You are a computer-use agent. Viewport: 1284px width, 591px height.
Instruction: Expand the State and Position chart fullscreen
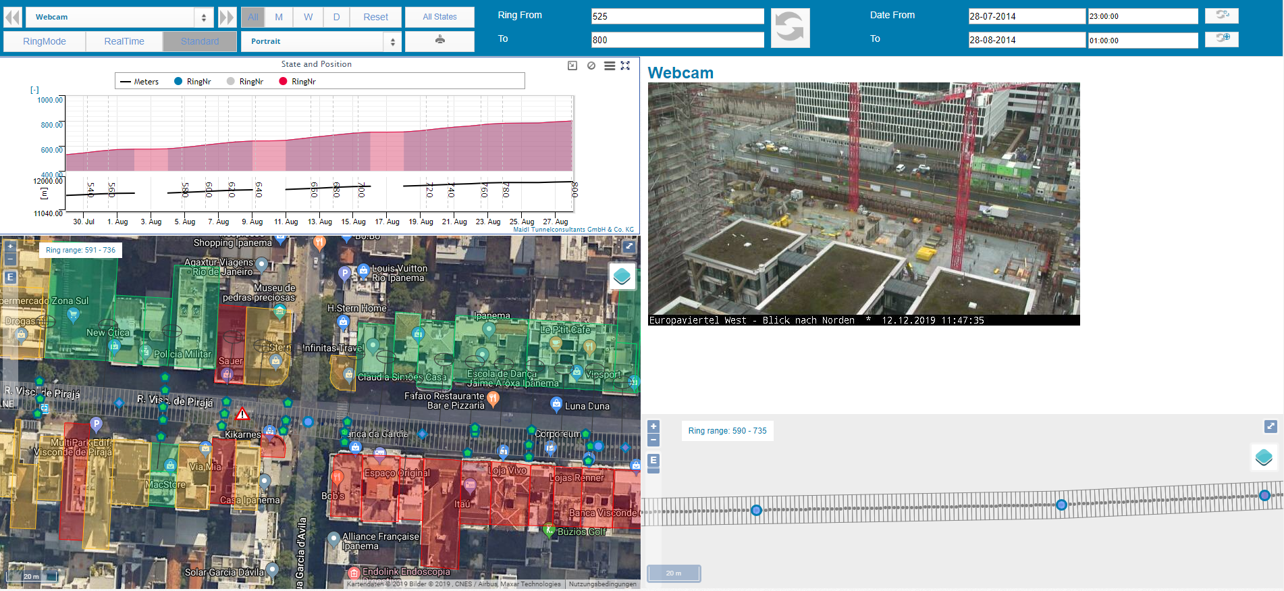tap(625, 66)
